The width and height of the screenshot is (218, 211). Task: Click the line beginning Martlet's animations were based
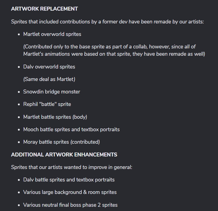point(114,54)
